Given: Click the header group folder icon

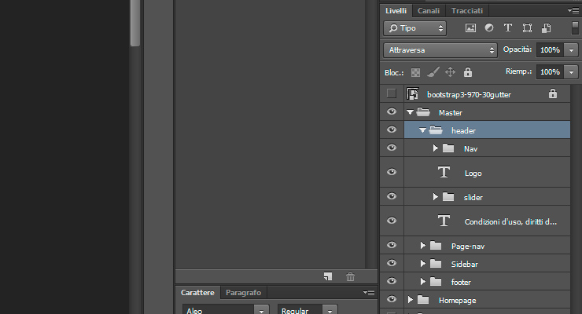Looking at the screenshot, I should 436,130.
